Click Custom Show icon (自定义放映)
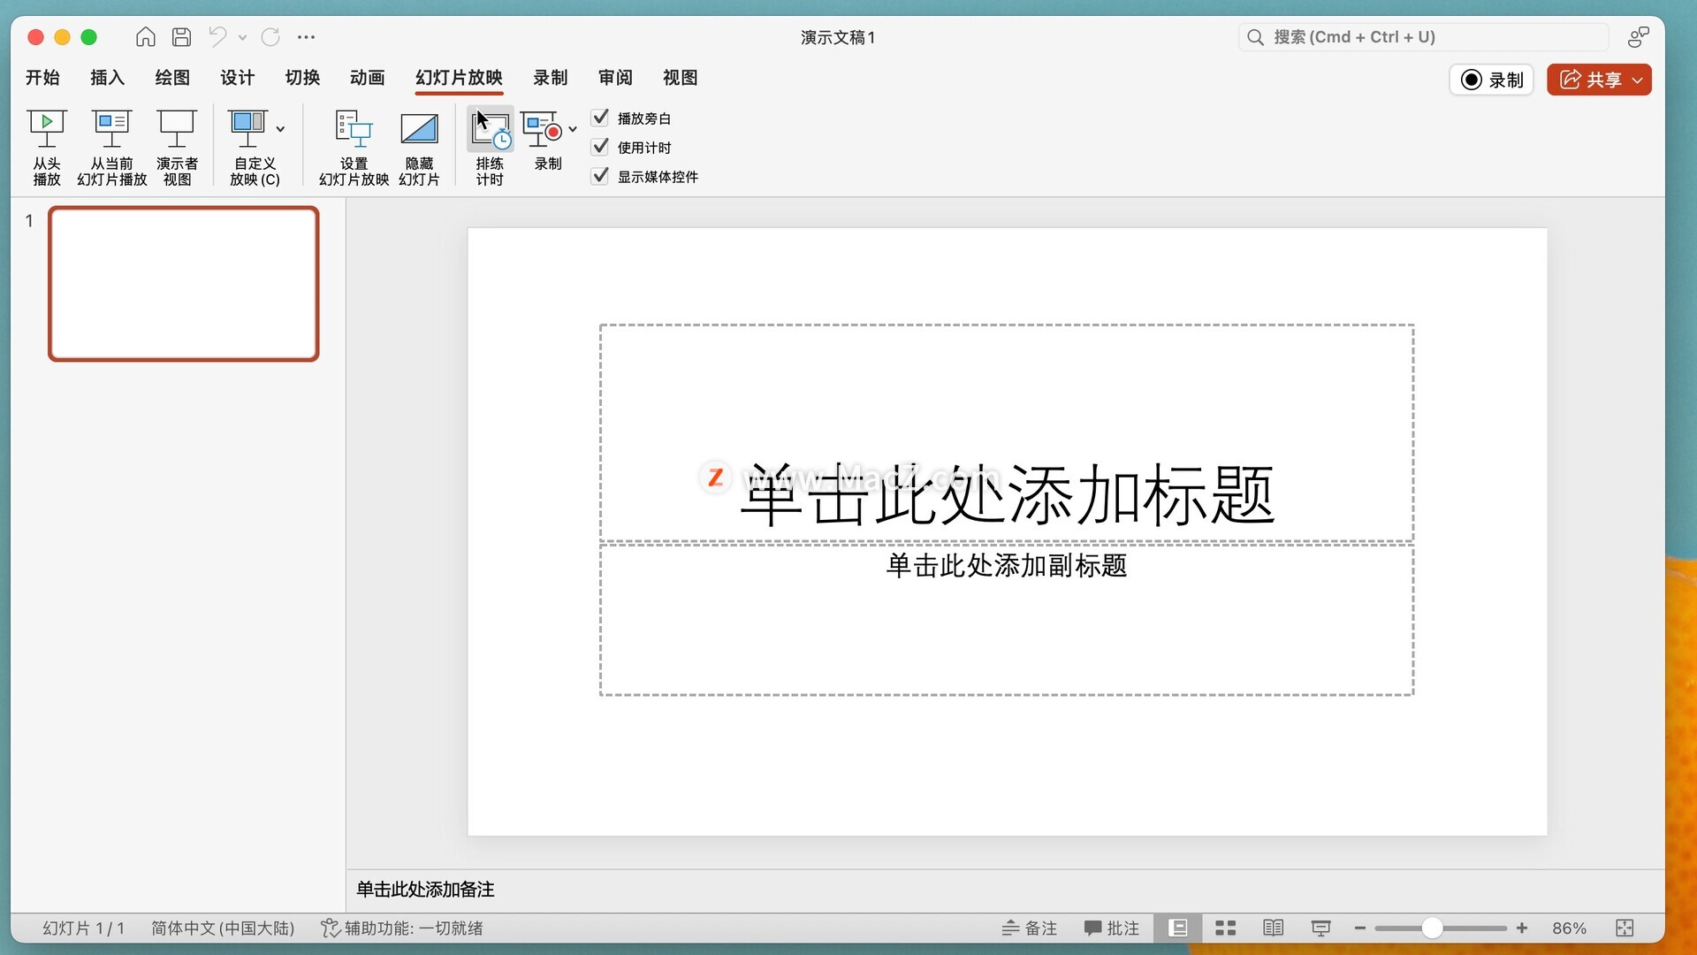The image size is (1697, 955). pos(248,129)
